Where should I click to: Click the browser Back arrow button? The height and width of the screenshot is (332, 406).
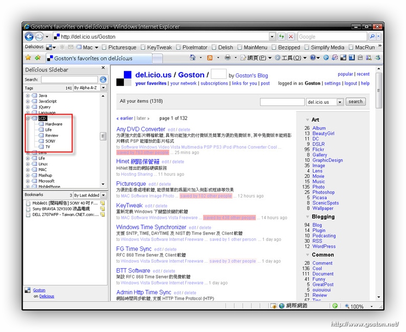[x=29, y=37]
